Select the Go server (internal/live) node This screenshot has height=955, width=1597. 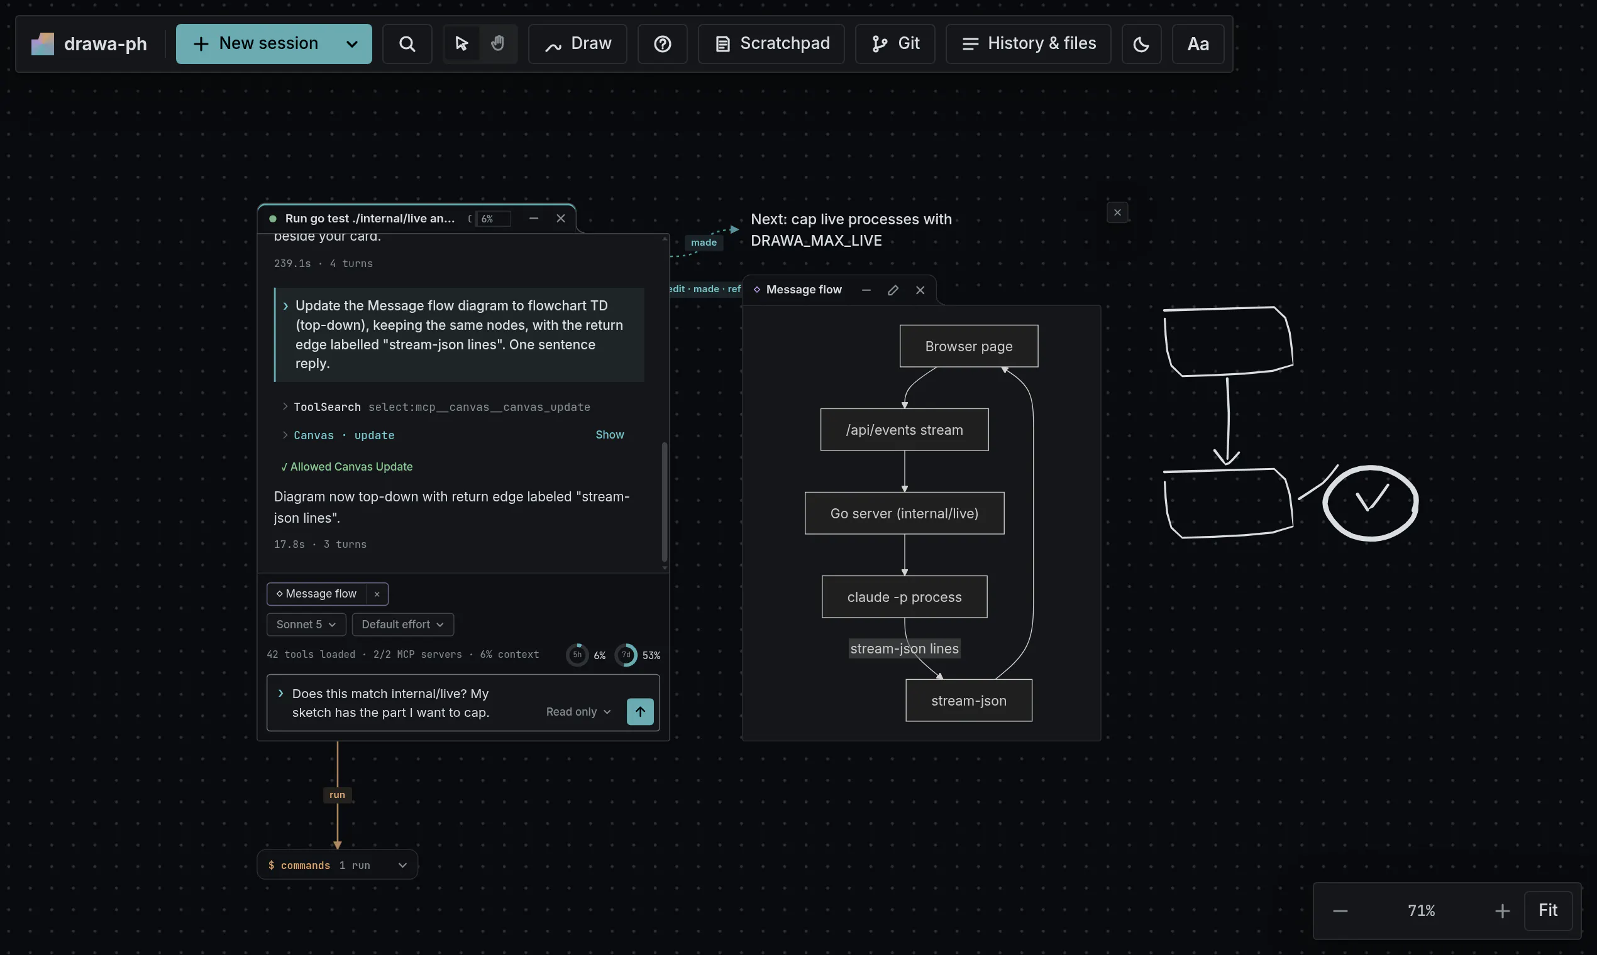(904, 513)
